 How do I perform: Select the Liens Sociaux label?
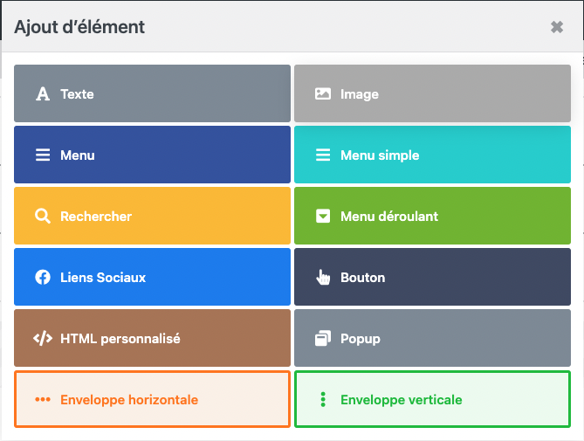coord(103,278)
